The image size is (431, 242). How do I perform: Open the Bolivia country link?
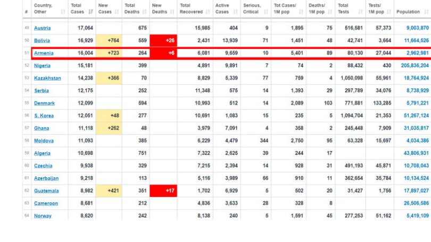(42, 40)
